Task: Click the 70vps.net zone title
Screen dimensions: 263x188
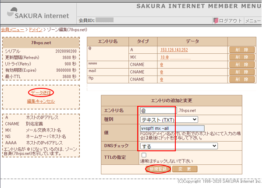Action: tap(41, 43)
